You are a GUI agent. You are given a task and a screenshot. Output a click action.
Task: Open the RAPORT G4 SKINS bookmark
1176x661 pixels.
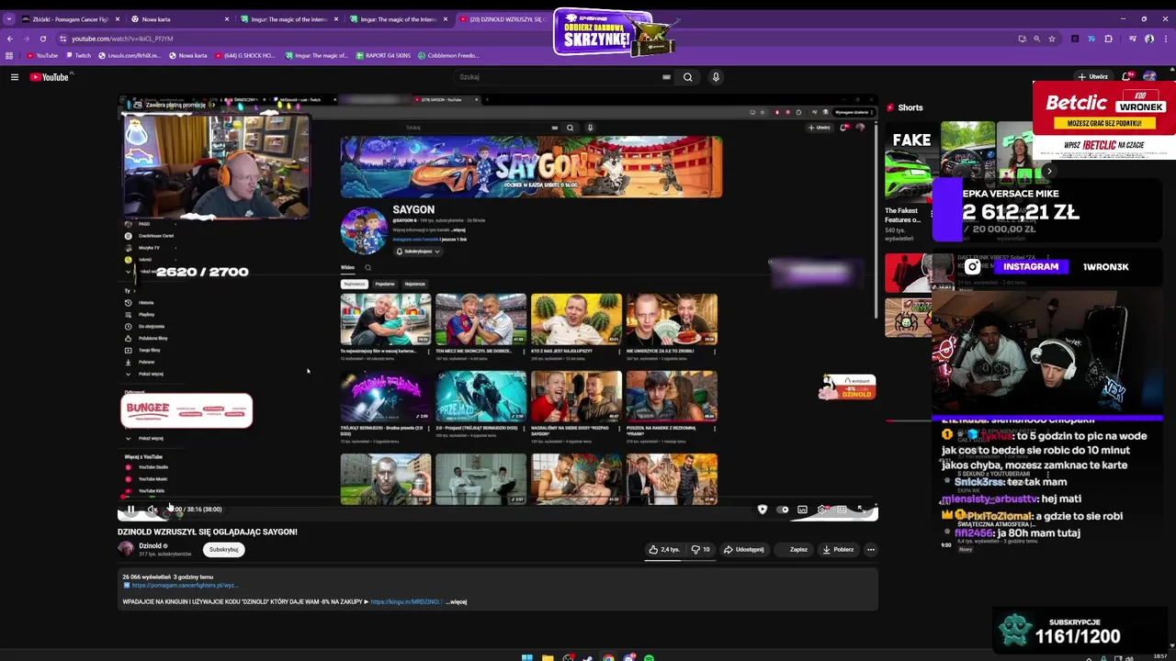pos(383,55)
